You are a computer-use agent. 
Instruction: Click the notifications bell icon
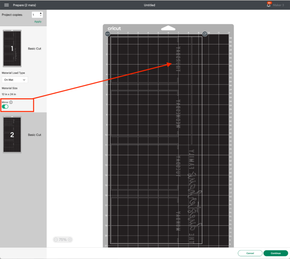[269, 5]
